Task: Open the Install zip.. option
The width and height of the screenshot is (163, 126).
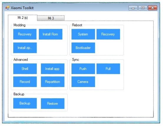Action: tap(25, 48)
